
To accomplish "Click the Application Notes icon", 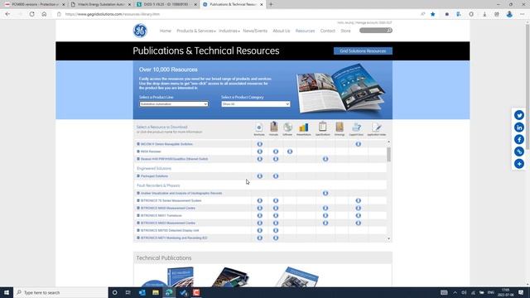I will coord(377,127).
